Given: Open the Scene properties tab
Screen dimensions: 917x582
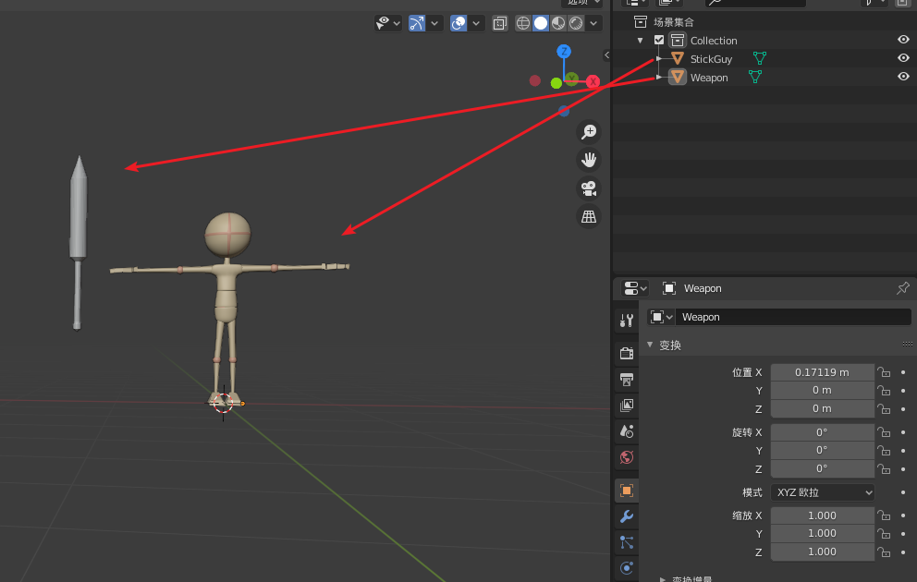Looking at the screenshot, I should [627, 431].
